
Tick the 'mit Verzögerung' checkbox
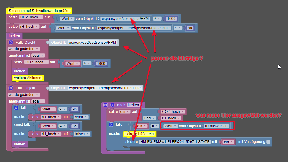[x=268, y=142]
